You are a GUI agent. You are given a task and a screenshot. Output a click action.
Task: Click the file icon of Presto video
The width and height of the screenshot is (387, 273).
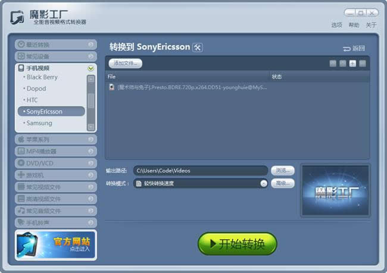pyautogui.click(x=111, y=87)
